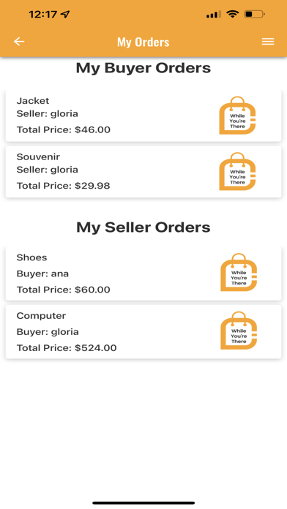
Task: Open the Shoes order card
Action: click(x=143, y=274)
